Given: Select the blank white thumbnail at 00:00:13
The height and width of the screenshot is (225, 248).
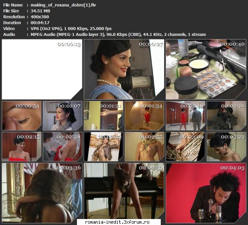Looking at the screenshot, I should pos(42,69).
